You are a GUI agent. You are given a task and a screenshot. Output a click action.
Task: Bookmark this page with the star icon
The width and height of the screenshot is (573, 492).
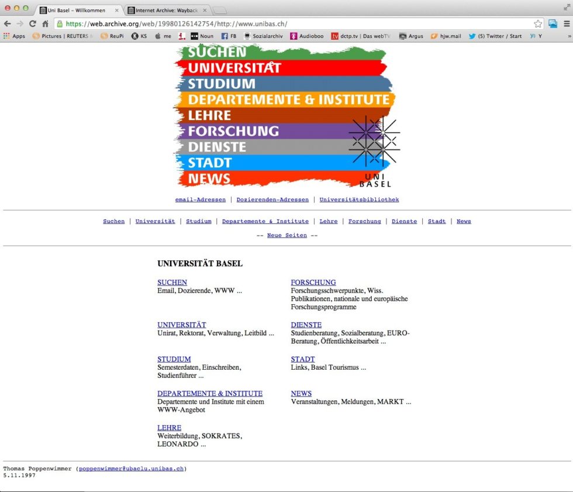(x=538, y=24)
